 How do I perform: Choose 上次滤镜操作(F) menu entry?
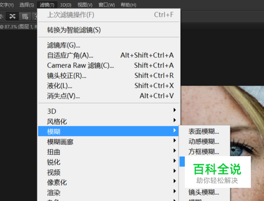point(109,15)
